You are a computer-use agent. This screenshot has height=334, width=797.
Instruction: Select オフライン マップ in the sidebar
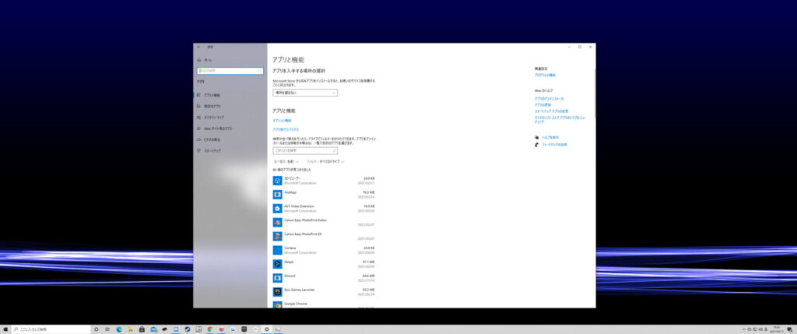[x=230, y=118]
